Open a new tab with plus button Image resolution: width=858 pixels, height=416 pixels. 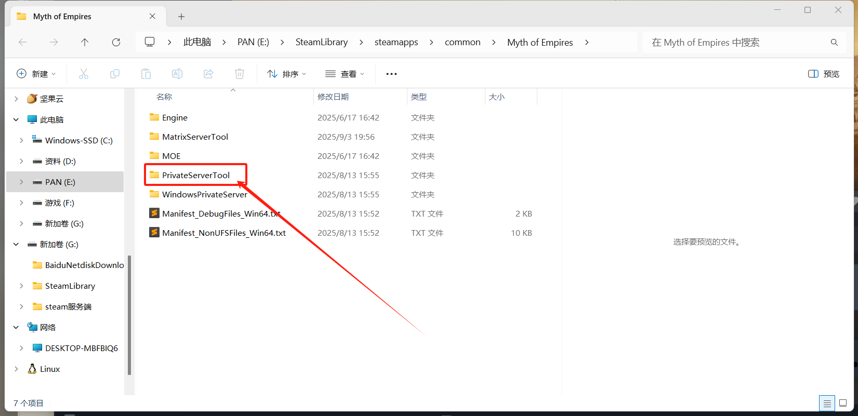(x=181, y=17)
